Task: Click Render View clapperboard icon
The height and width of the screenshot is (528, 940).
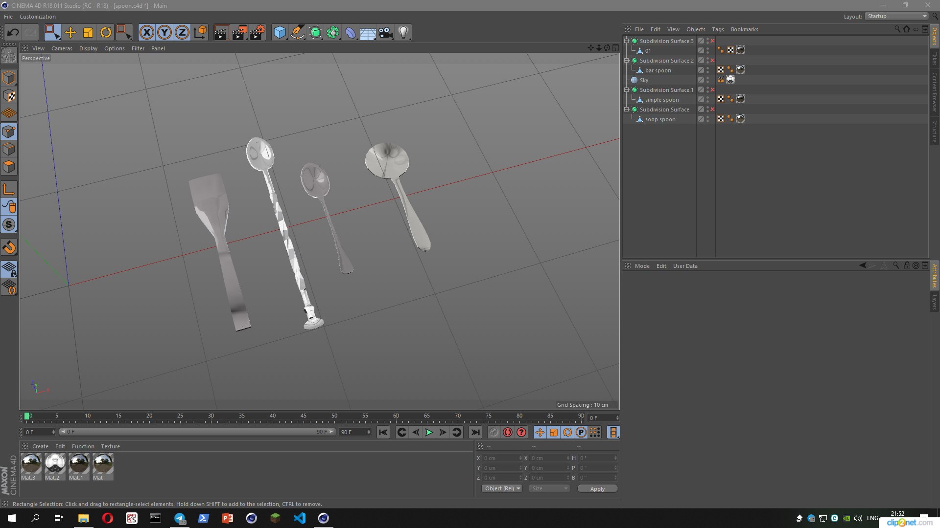Action: point(221,33)
